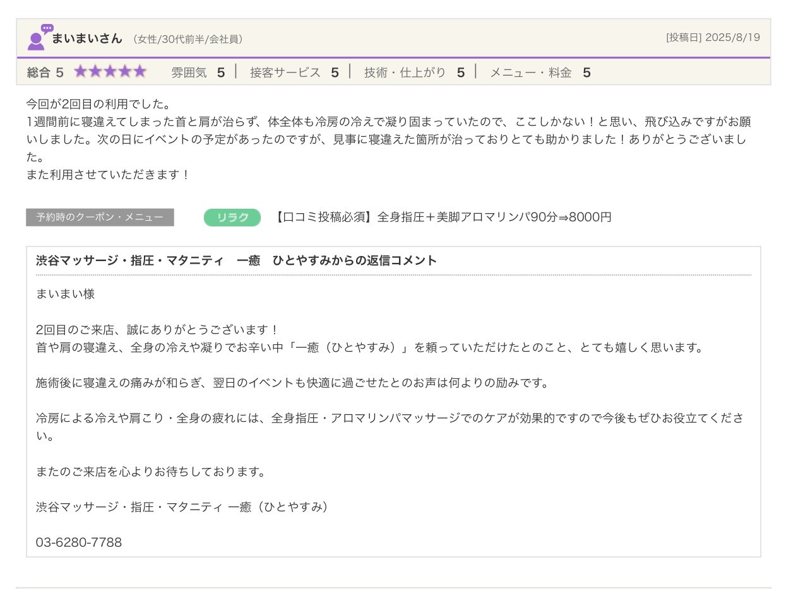The height and width of the screenshot is (589, 803).
Task: Click the まいまい様 greeting in reply
Action: coord(65,294)
